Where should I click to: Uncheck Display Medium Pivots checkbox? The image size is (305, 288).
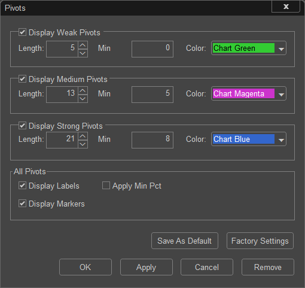coord(22,79)
